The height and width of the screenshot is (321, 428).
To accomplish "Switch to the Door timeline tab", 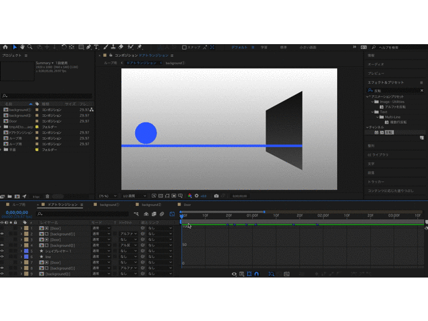I will (188, 205).
